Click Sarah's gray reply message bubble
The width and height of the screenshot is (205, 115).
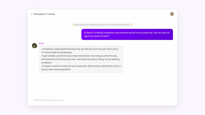[x=81, y=59]
